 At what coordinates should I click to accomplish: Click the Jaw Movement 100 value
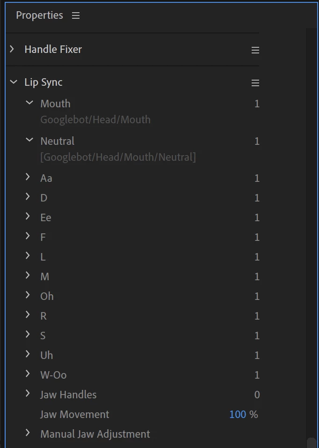238,414
